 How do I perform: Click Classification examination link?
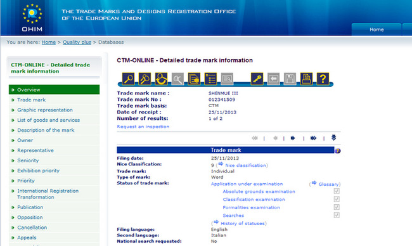point(254,200)
